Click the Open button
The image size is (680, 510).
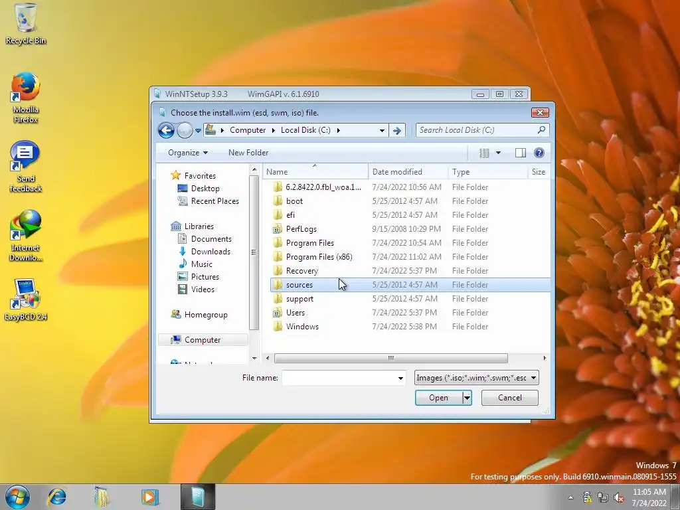[438, 398]
